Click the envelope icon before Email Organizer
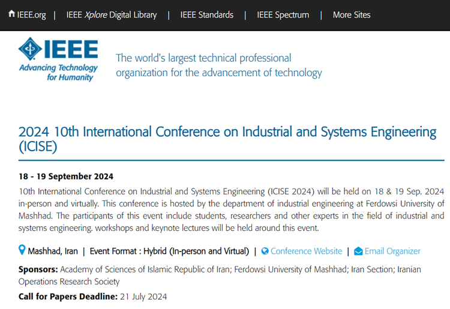 [x=358, y=251]
